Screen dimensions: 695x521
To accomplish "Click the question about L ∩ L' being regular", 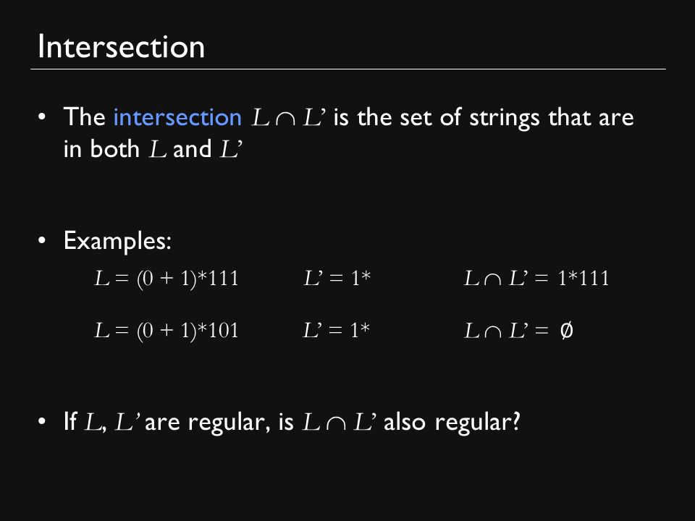I will click(x=292, y=422).
